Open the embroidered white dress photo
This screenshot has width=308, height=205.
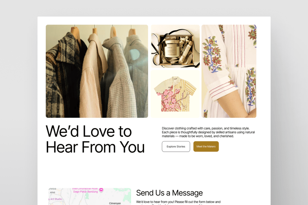229,71
